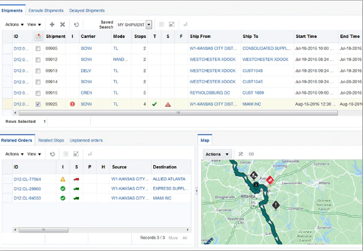363x251 pixels.
Task: Click the black diamond marker north of Atlanta
Action: coord(254,175)
